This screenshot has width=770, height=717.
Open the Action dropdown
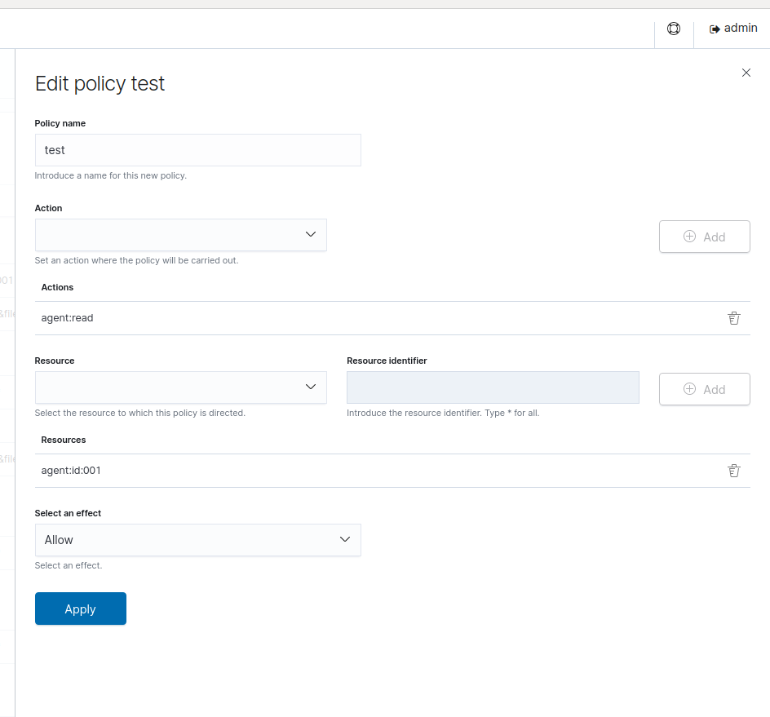click(180, 235)
